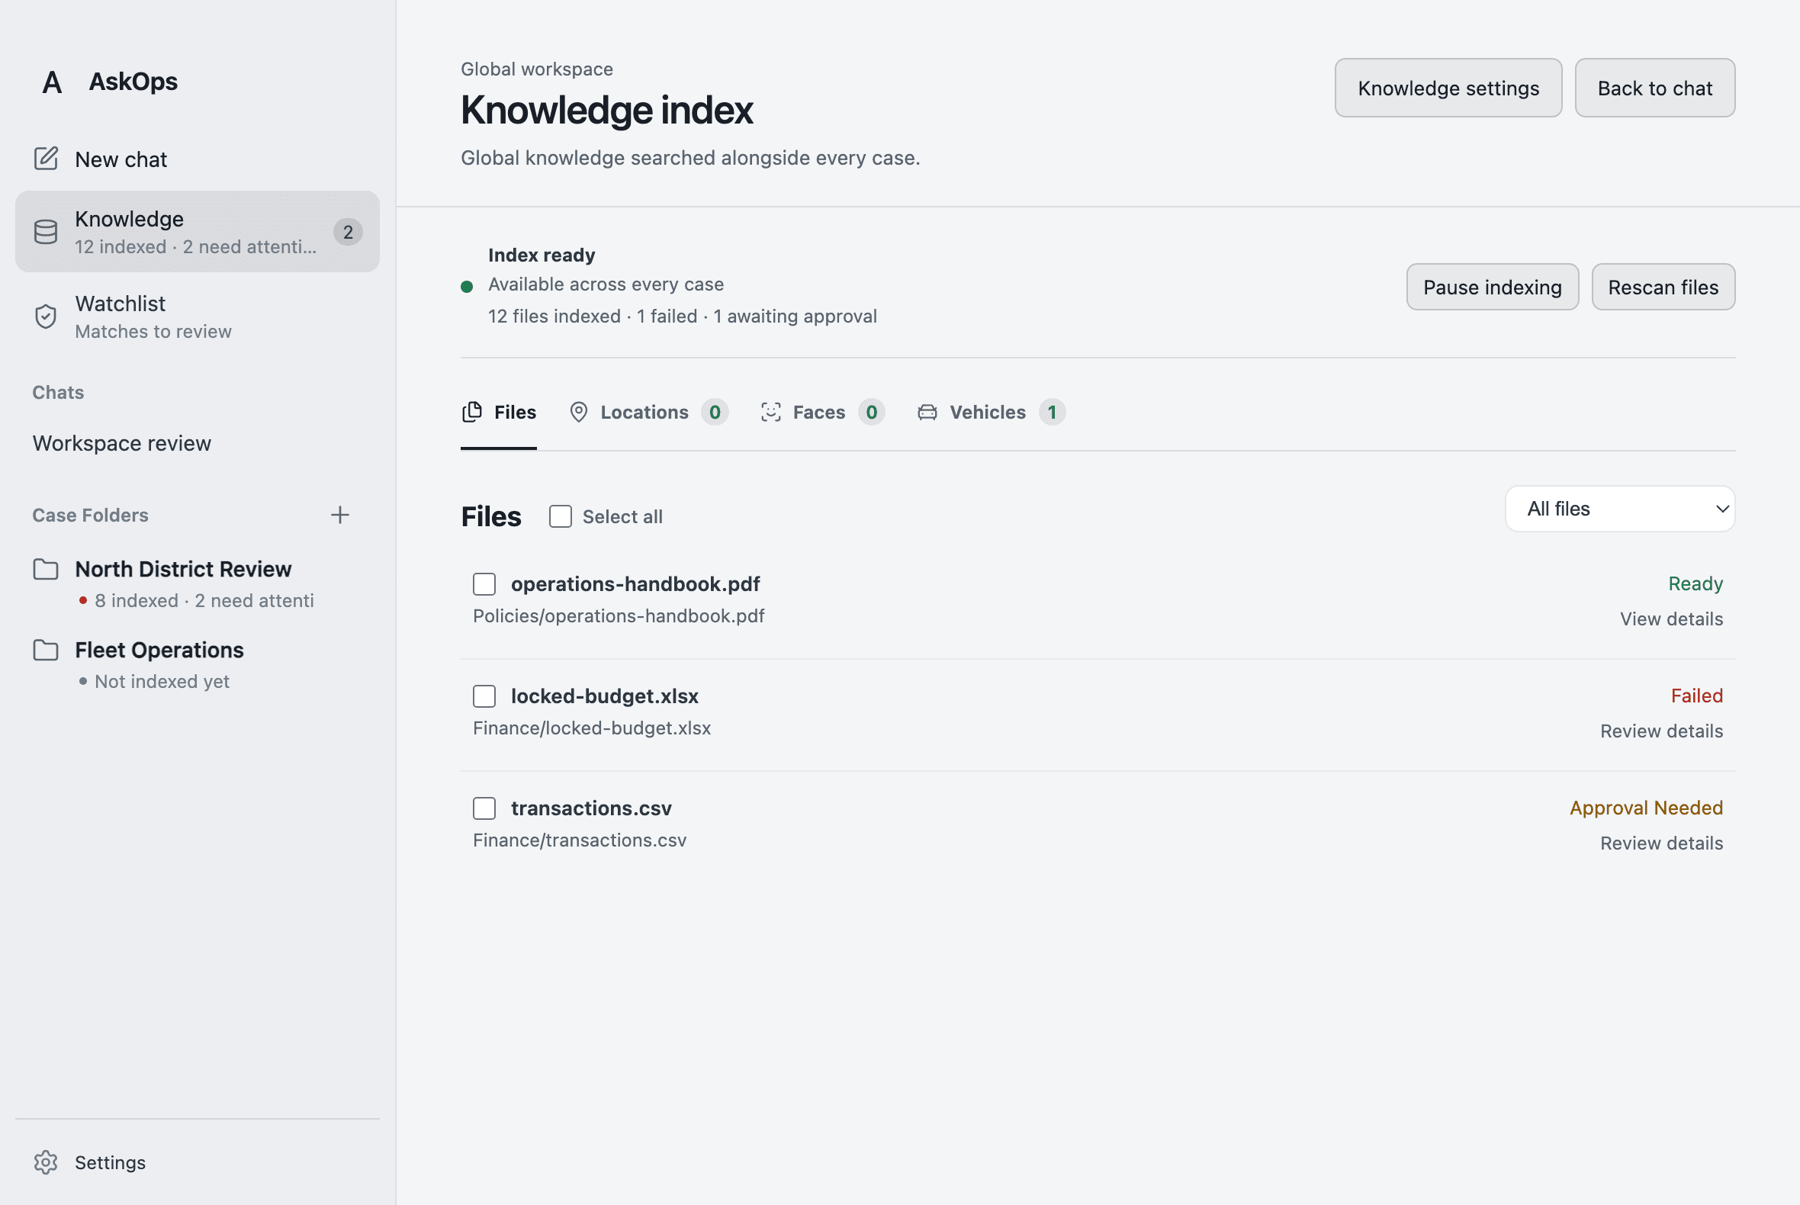This screenshot has height=1205, width=1800.
Task: Click the green index ready status dot
Action: point(467,287)
